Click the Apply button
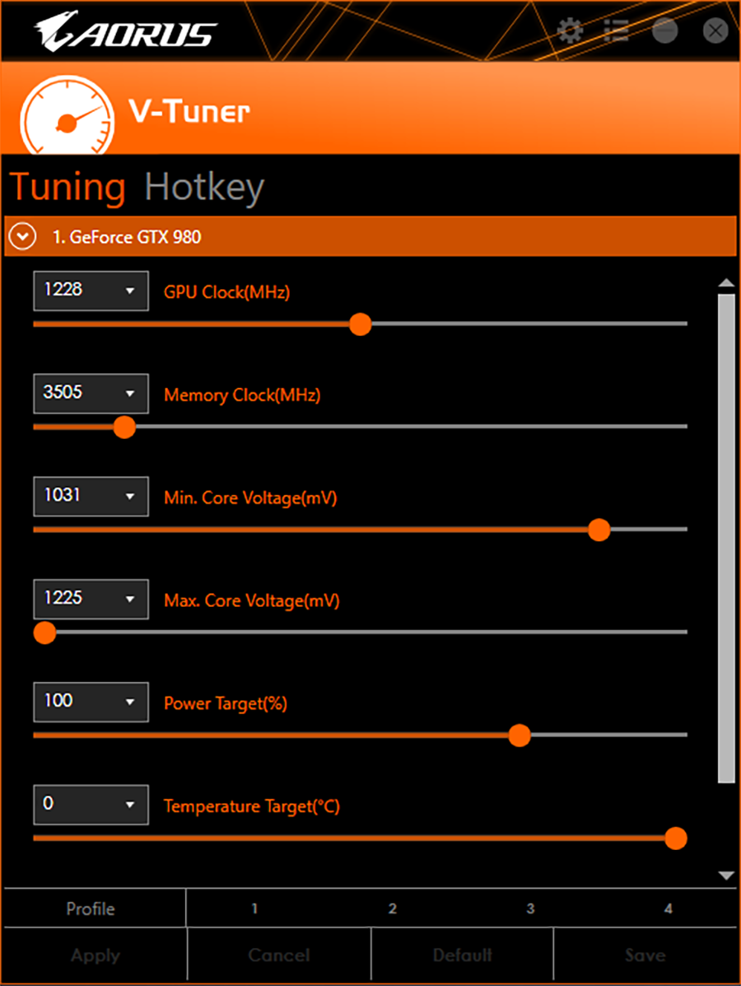Screen dimensions: 741x986 coord(95,956)
